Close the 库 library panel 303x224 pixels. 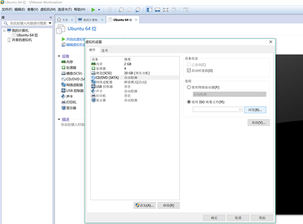pos(51,17)
